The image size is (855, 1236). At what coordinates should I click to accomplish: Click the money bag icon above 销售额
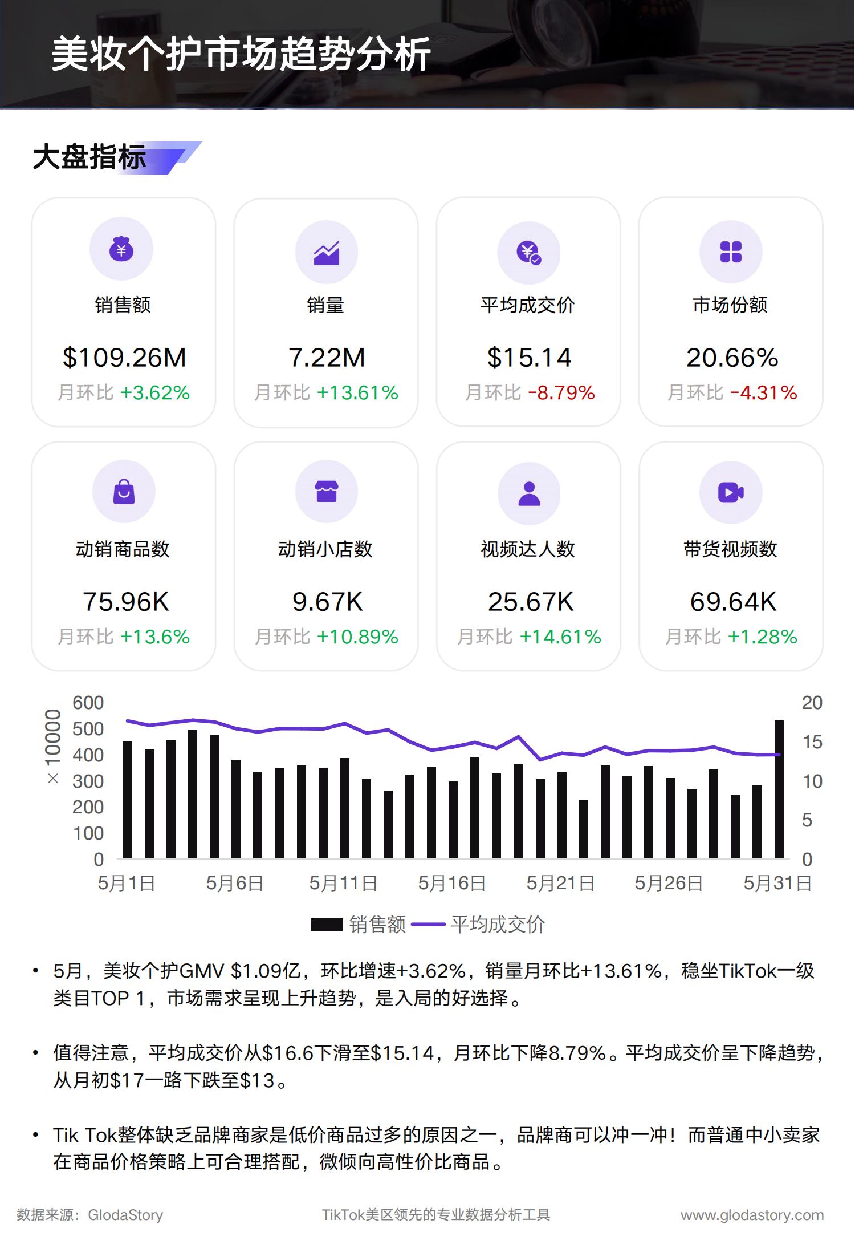click(121, 249)
